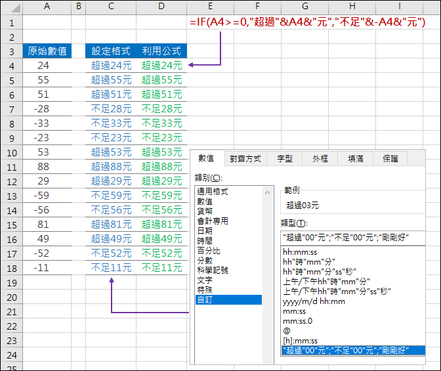Select column D header
The height and width of the screenshot is (371, 441).
[161, 7]
